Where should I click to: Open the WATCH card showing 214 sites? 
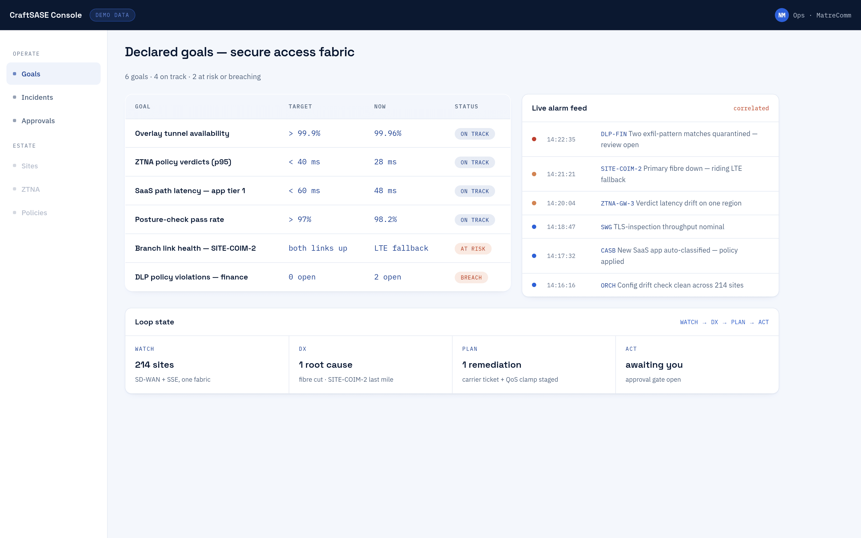pyautogui.click(x=207, y=364)
